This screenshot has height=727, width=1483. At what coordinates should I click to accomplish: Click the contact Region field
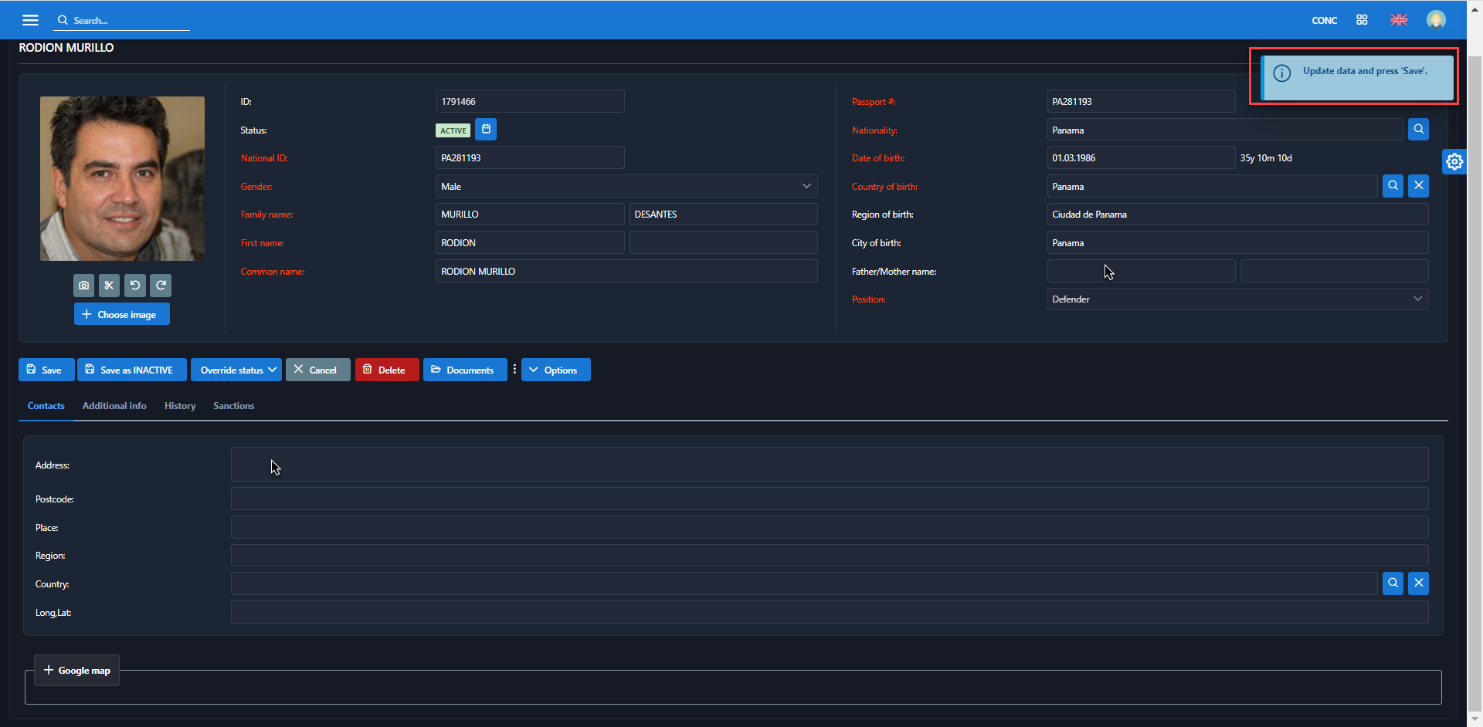click(830, 555)
